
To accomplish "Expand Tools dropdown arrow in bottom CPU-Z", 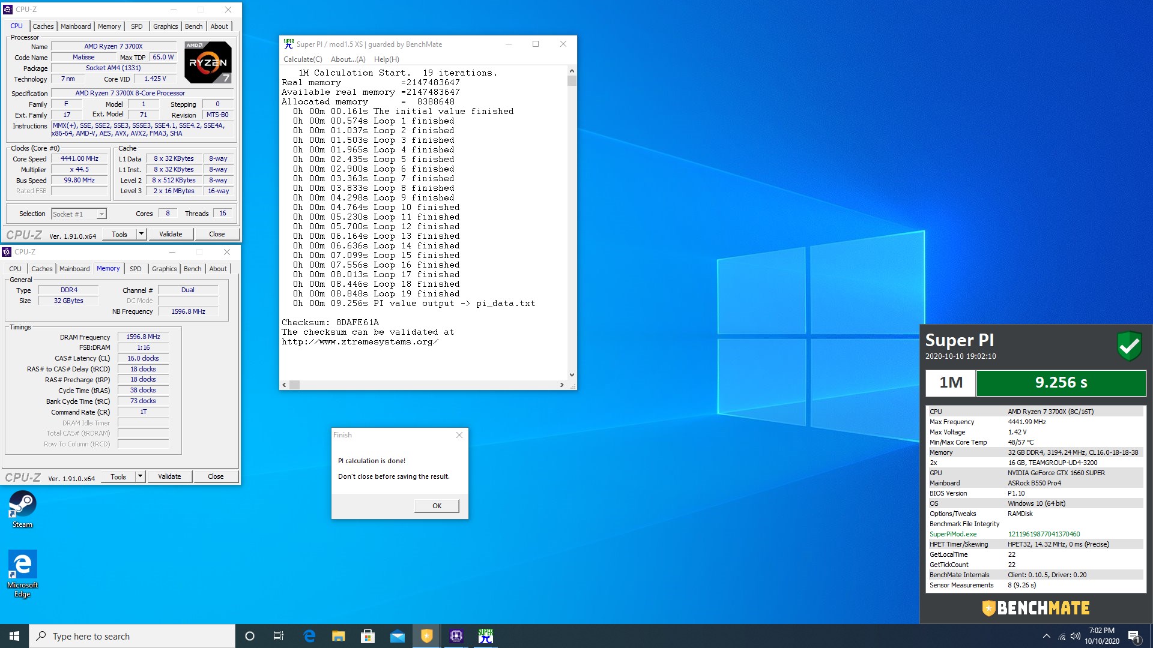I will coord(140,476).
